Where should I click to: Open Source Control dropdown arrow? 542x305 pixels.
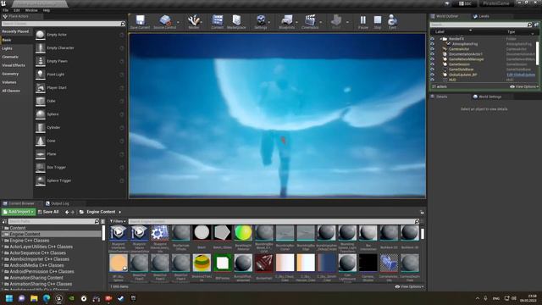[178, 23]
